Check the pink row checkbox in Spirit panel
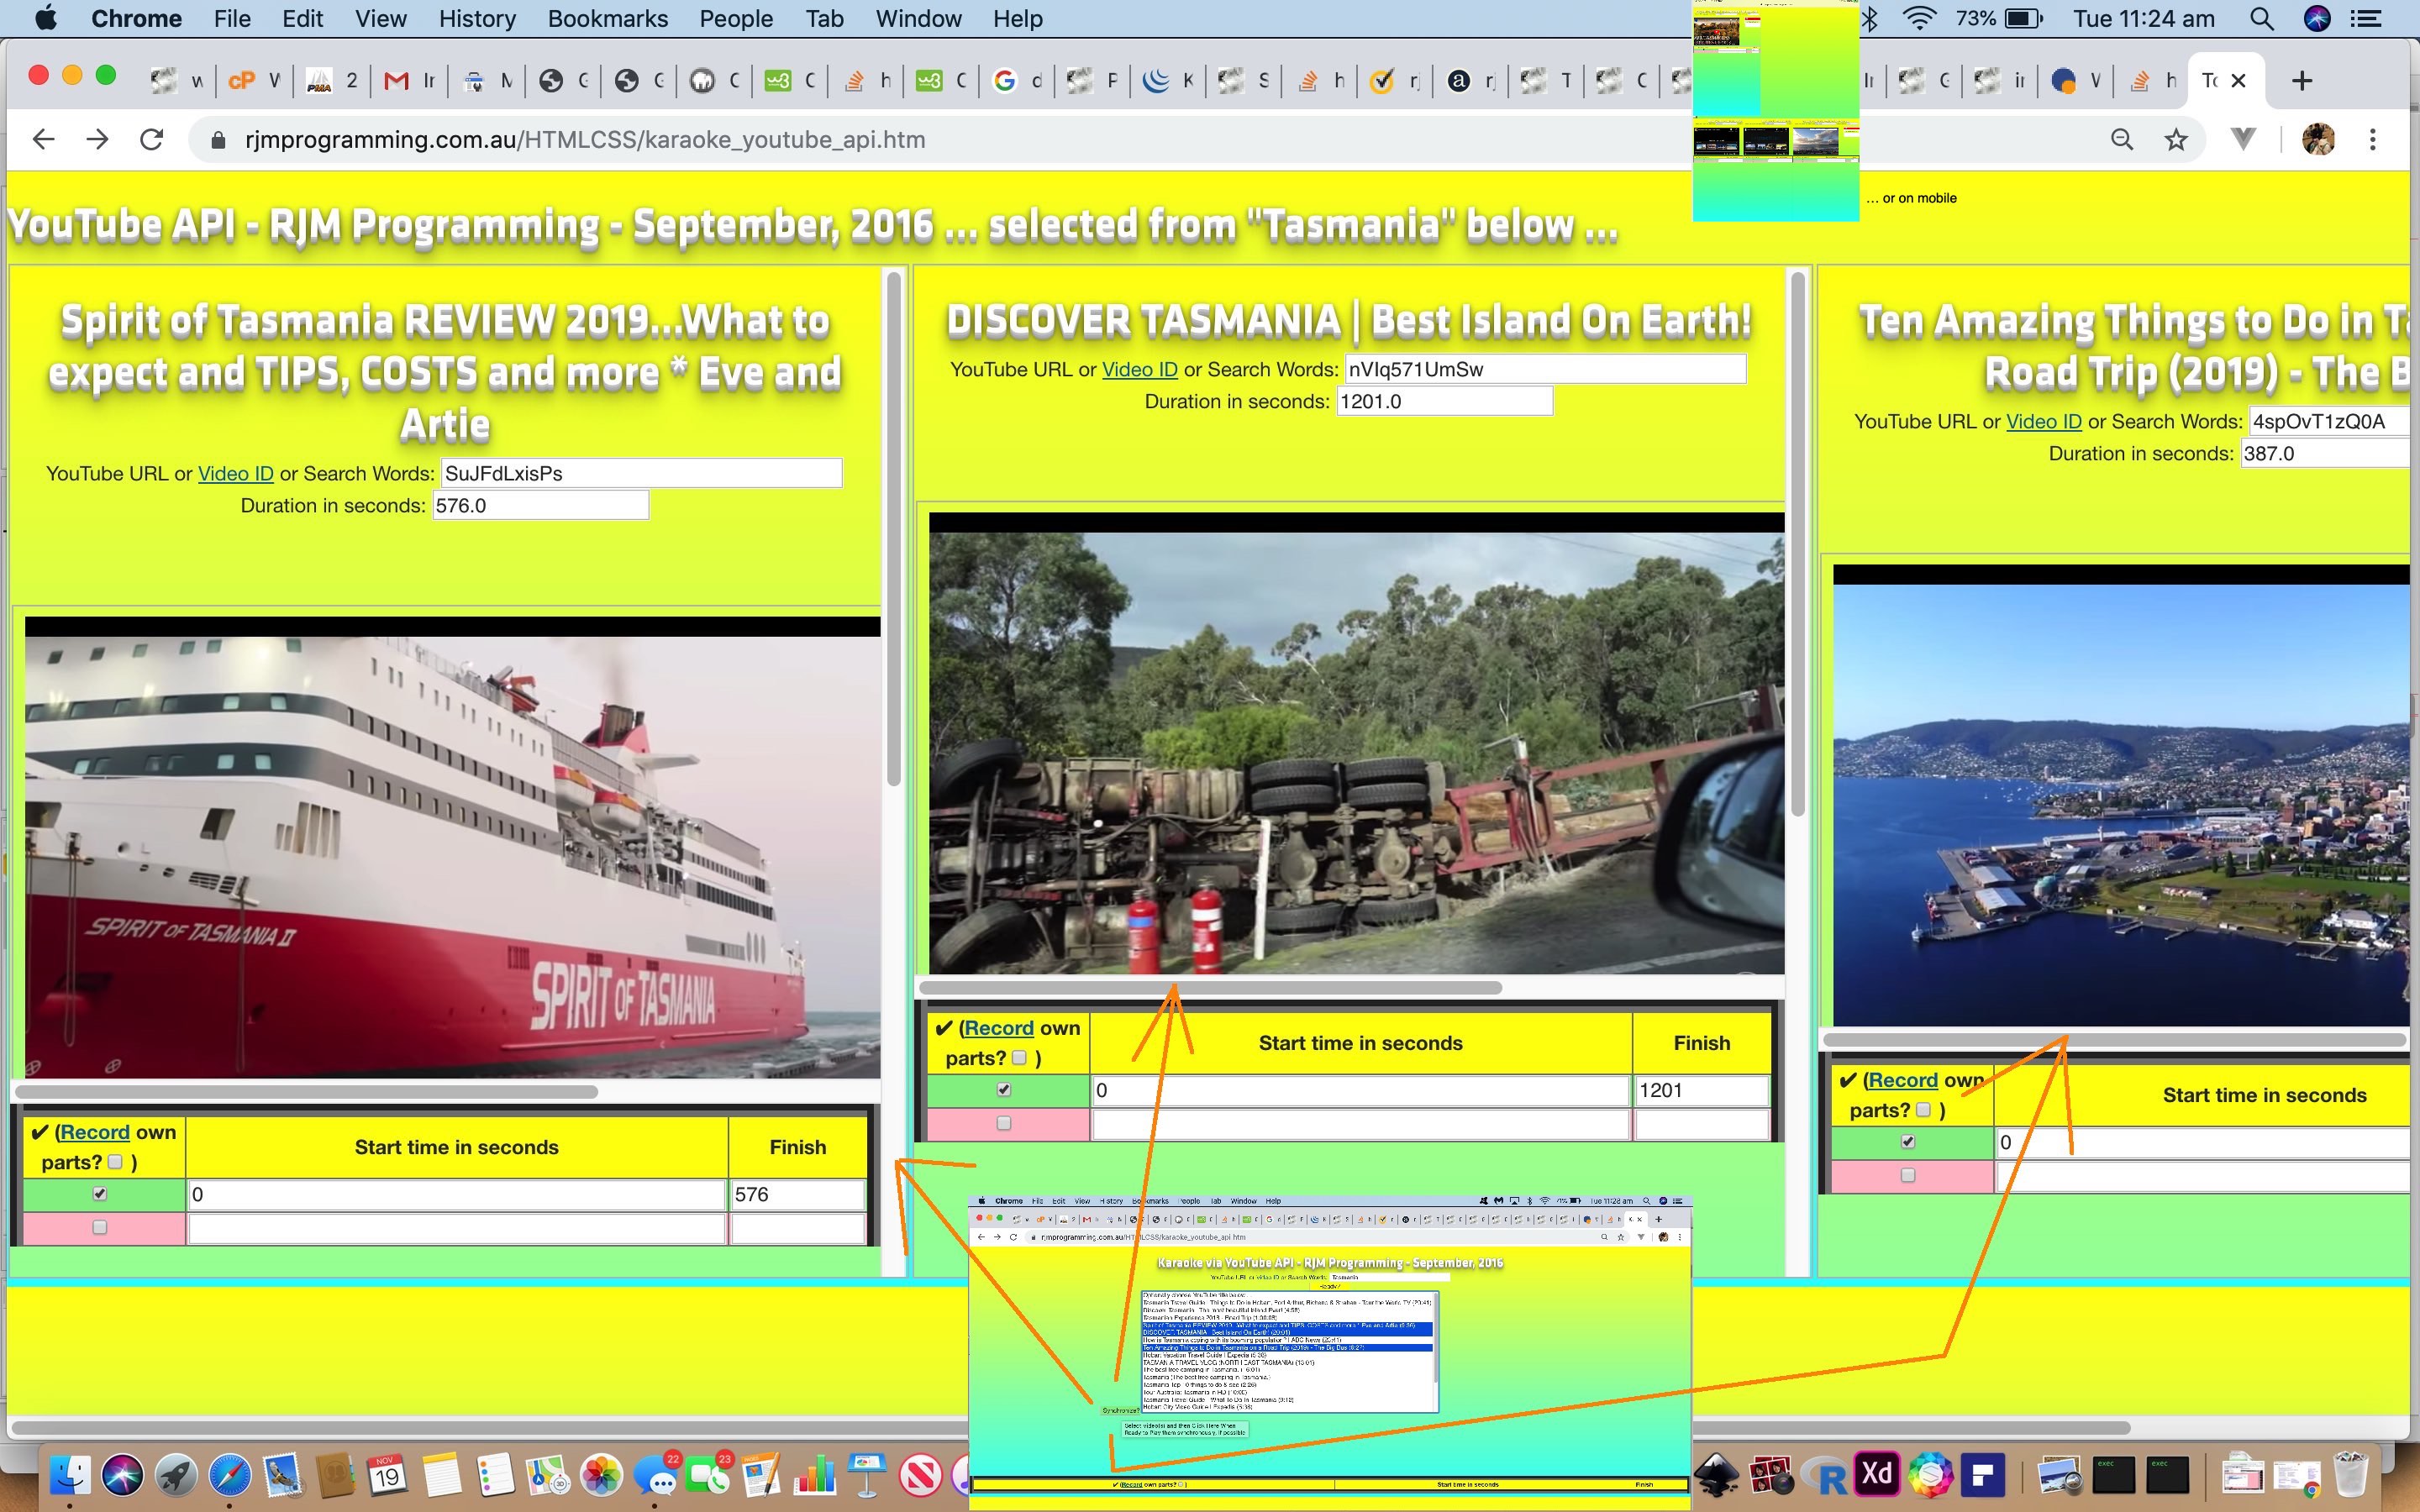2420x1512 pixels. (99, 1227)
